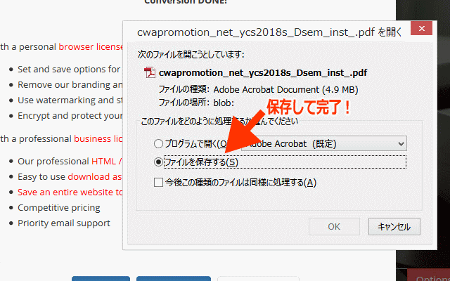Click the leftmost blue button at page bottom
450x281 pixels.
[101, 278]
